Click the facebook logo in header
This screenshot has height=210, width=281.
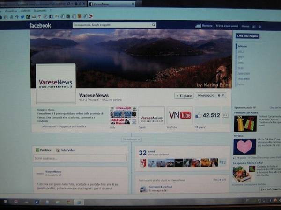click(40, 25)
